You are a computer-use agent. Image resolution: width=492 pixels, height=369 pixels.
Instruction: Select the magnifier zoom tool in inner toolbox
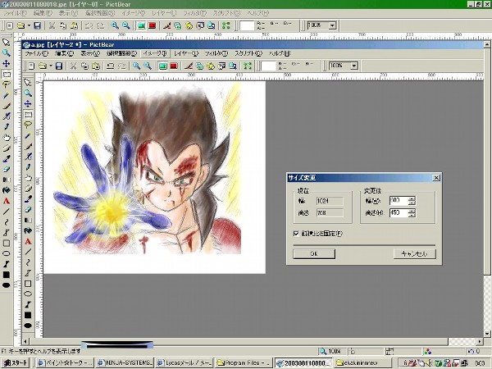28,93
